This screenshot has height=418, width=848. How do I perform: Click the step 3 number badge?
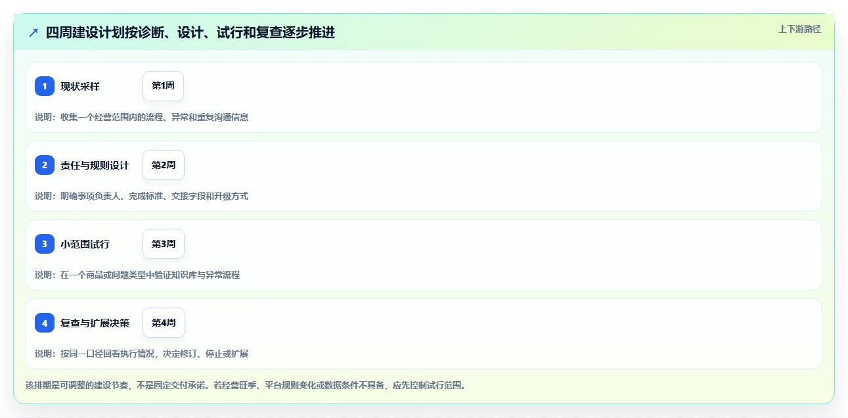[x=45, y=244]
